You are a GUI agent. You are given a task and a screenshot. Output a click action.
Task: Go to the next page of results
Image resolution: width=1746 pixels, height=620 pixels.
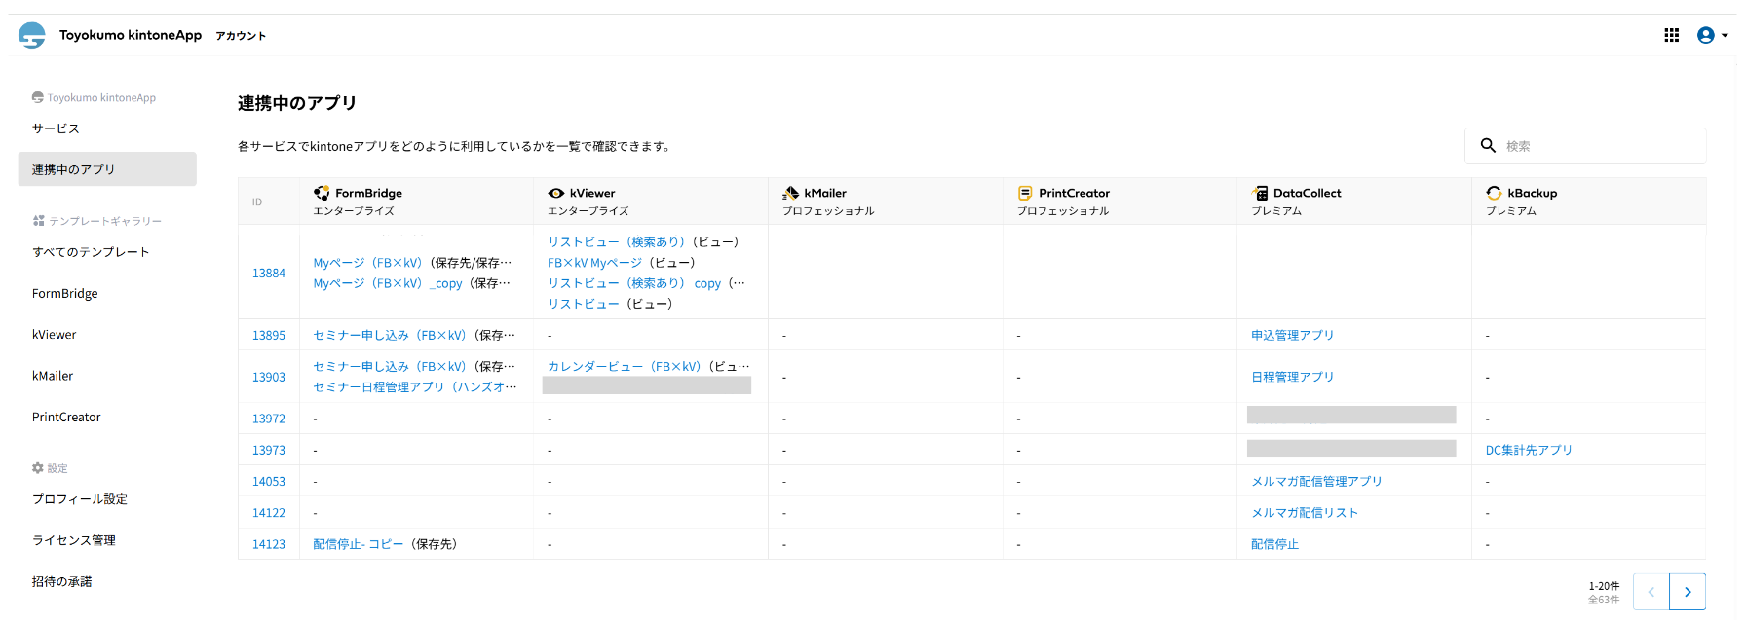pos(1688,592)
